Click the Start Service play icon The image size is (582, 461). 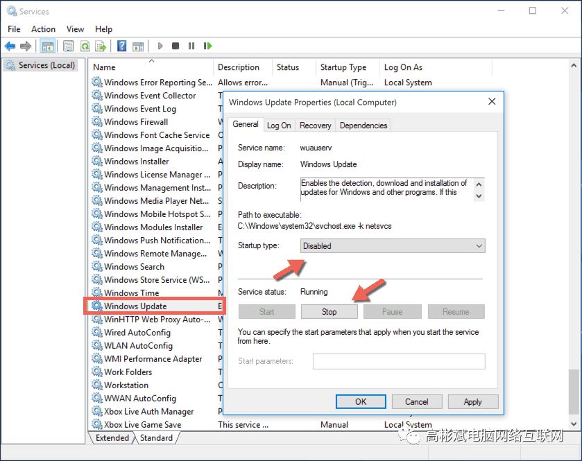pos(160,46)
